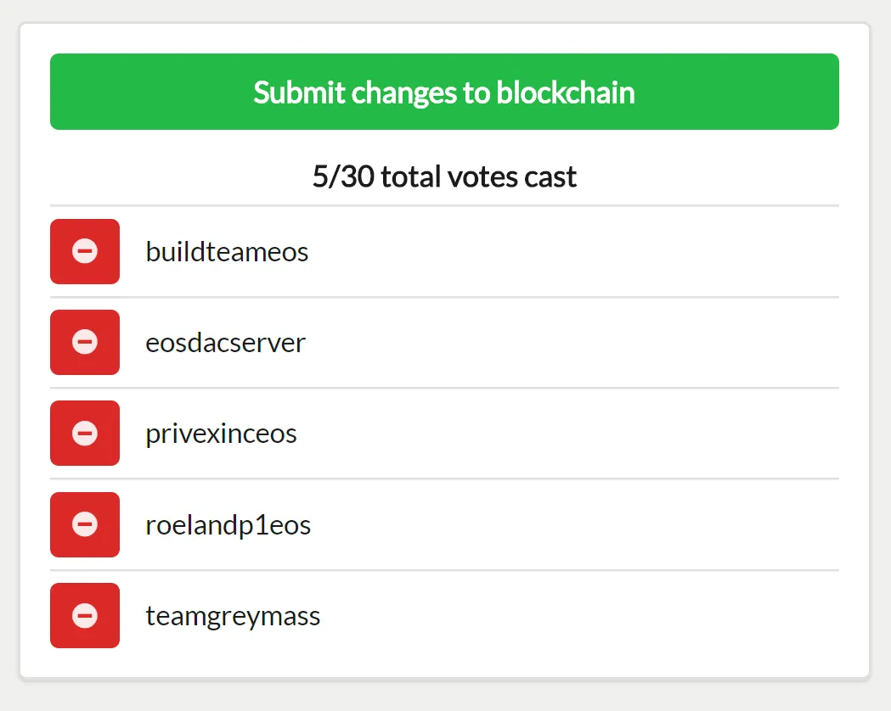The image size is (891, 711).
Task: Unvote the first producer in the list
Action: [x=85, y=251]
